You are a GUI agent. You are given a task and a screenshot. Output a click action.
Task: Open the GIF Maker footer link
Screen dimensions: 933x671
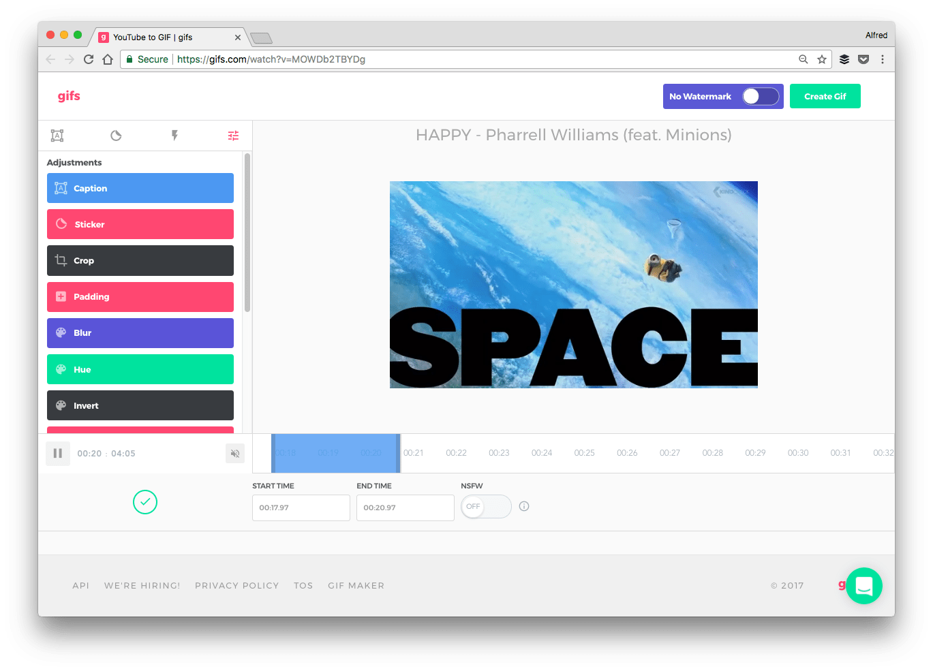pos(356,585)
